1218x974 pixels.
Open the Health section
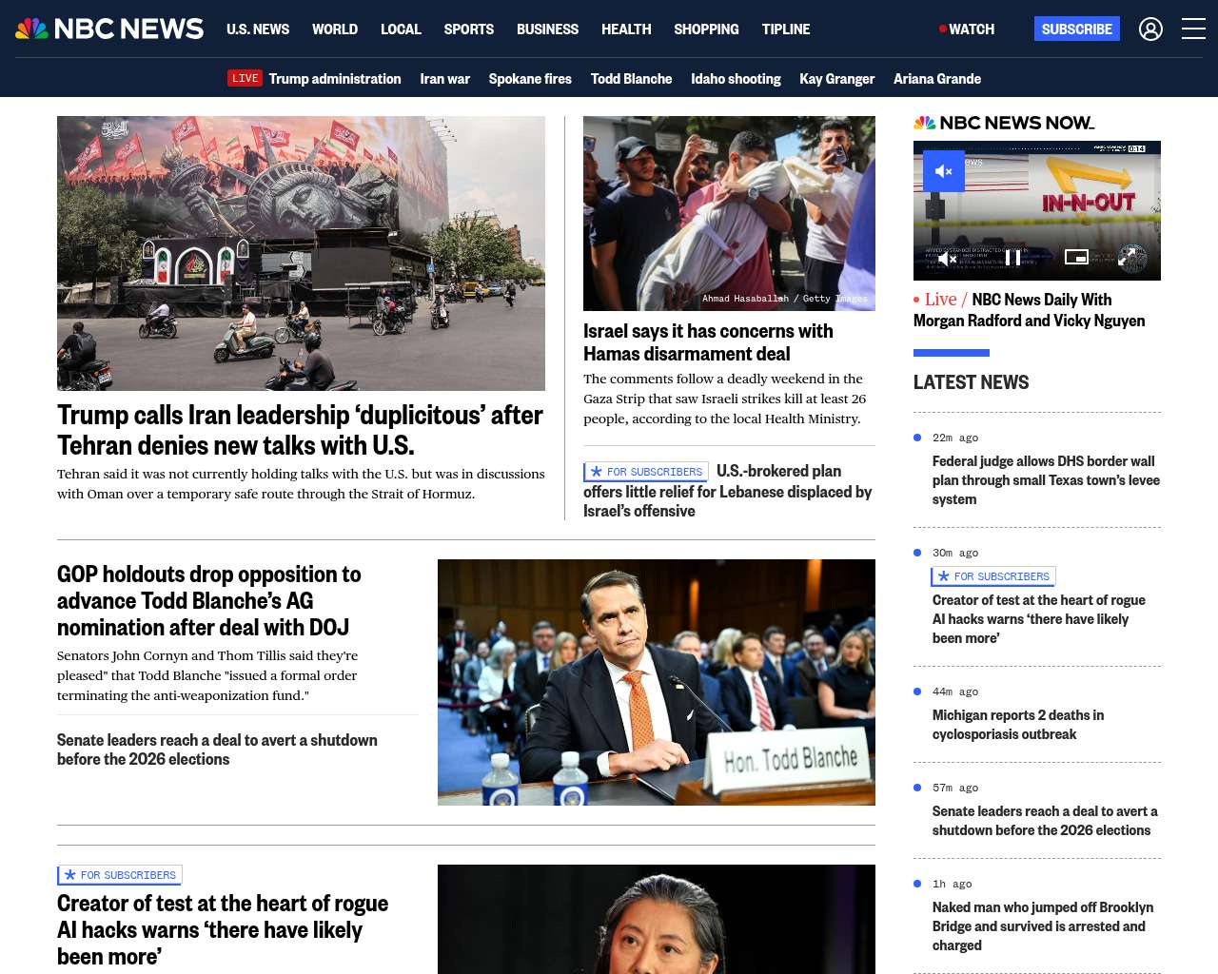[626, 29]
